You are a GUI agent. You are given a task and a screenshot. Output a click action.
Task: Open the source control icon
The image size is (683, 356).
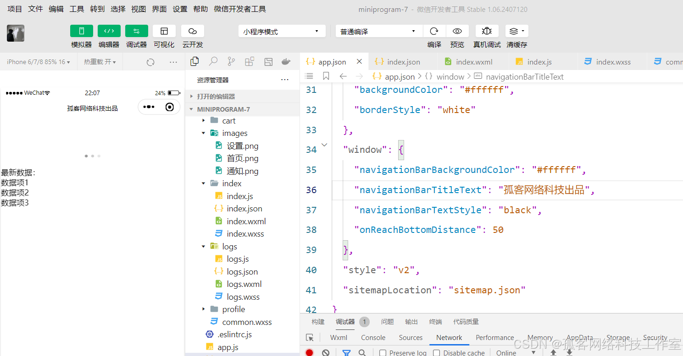point(231,61)
